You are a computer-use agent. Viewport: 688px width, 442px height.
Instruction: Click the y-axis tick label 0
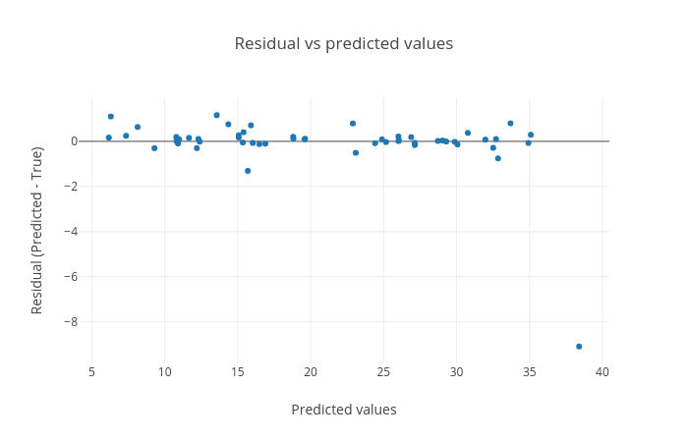pyautogui.click(x=74, y=141)
